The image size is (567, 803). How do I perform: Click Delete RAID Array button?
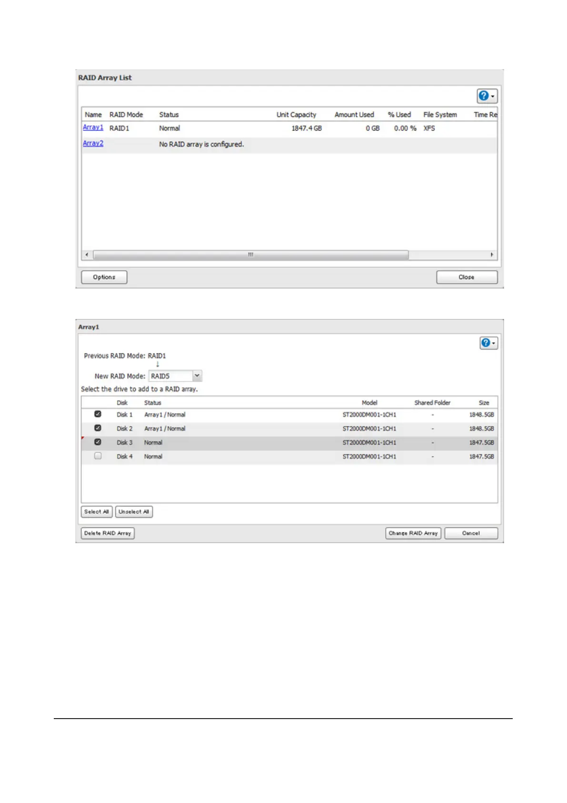pyautogui.click(x=108, y=533)
